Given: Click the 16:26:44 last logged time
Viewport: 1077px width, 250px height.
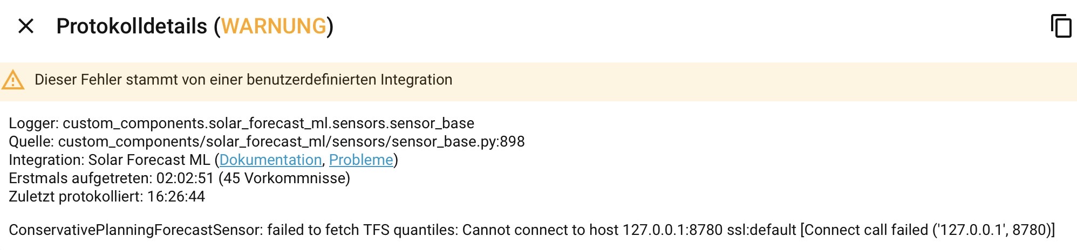Looking at the screenshot, I should [x=176, y=197].
